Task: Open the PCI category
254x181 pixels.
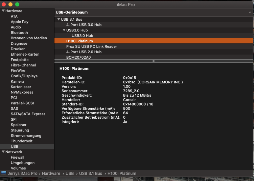Action: point(14,98)
